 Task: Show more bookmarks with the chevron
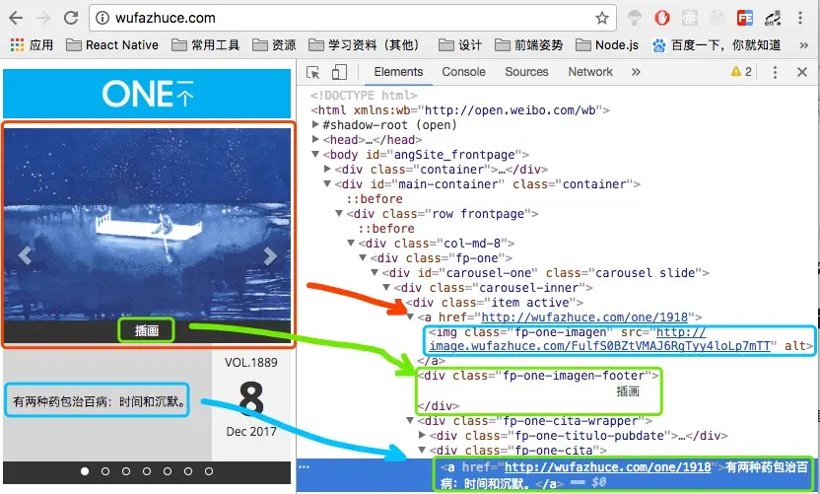(804, 45)
